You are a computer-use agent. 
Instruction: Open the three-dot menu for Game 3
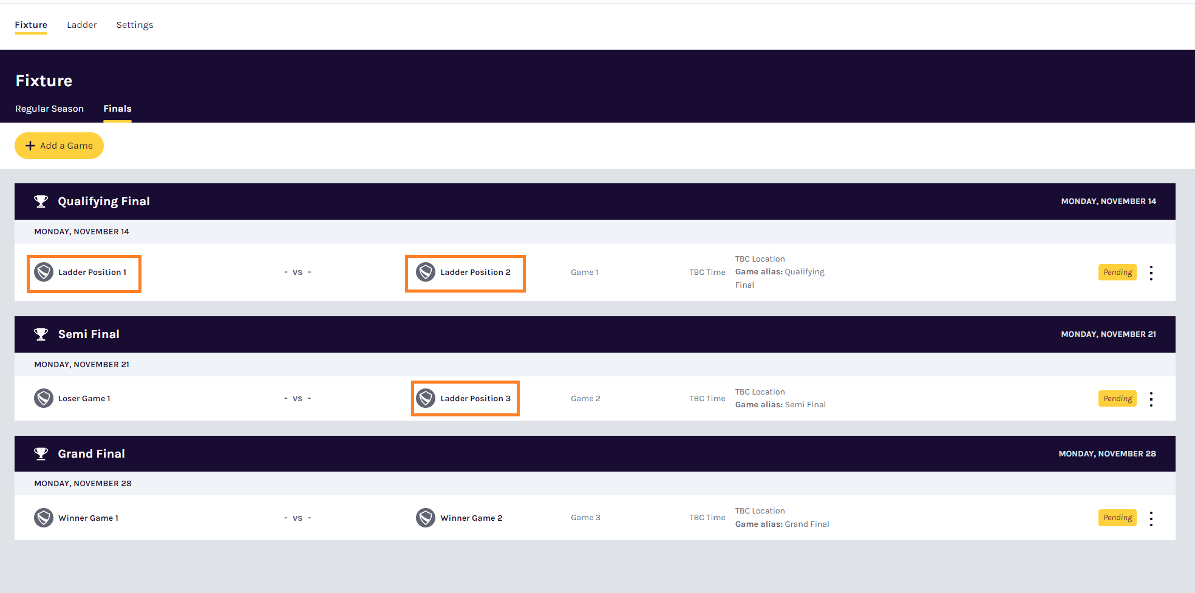[1151, 518]
